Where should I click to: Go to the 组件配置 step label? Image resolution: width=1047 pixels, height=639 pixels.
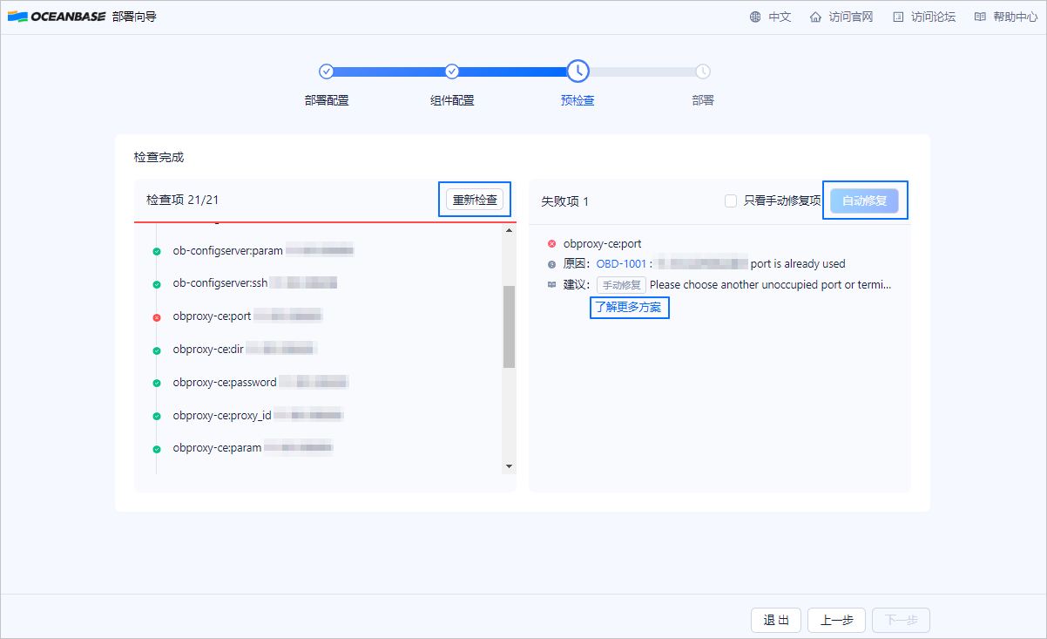click(452, 100)
